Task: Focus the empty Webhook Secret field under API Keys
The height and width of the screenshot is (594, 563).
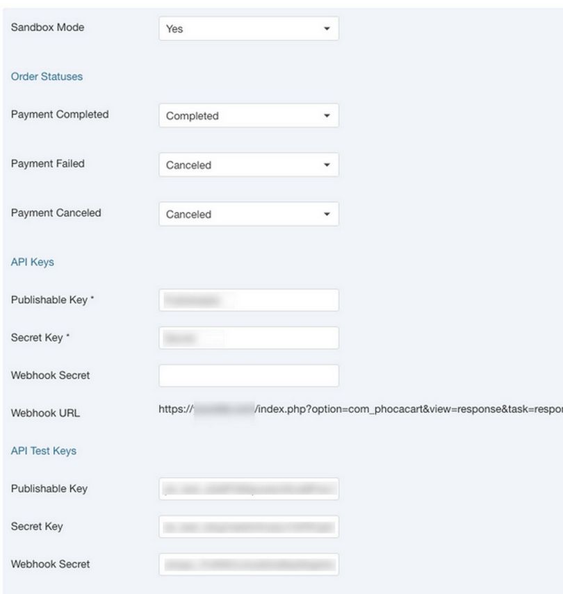Action: (248, 376)
